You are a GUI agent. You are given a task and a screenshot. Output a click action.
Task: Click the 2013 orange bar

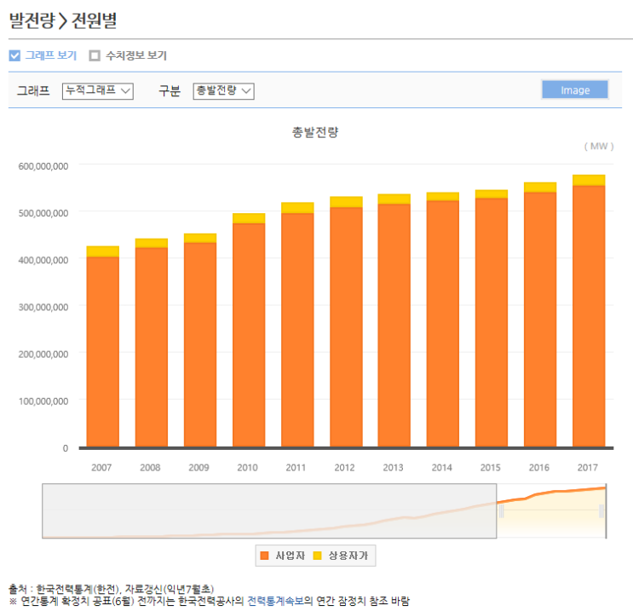394,326
